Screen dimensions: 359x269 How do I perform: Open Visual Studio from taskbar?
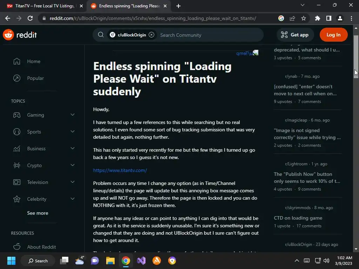141,261
